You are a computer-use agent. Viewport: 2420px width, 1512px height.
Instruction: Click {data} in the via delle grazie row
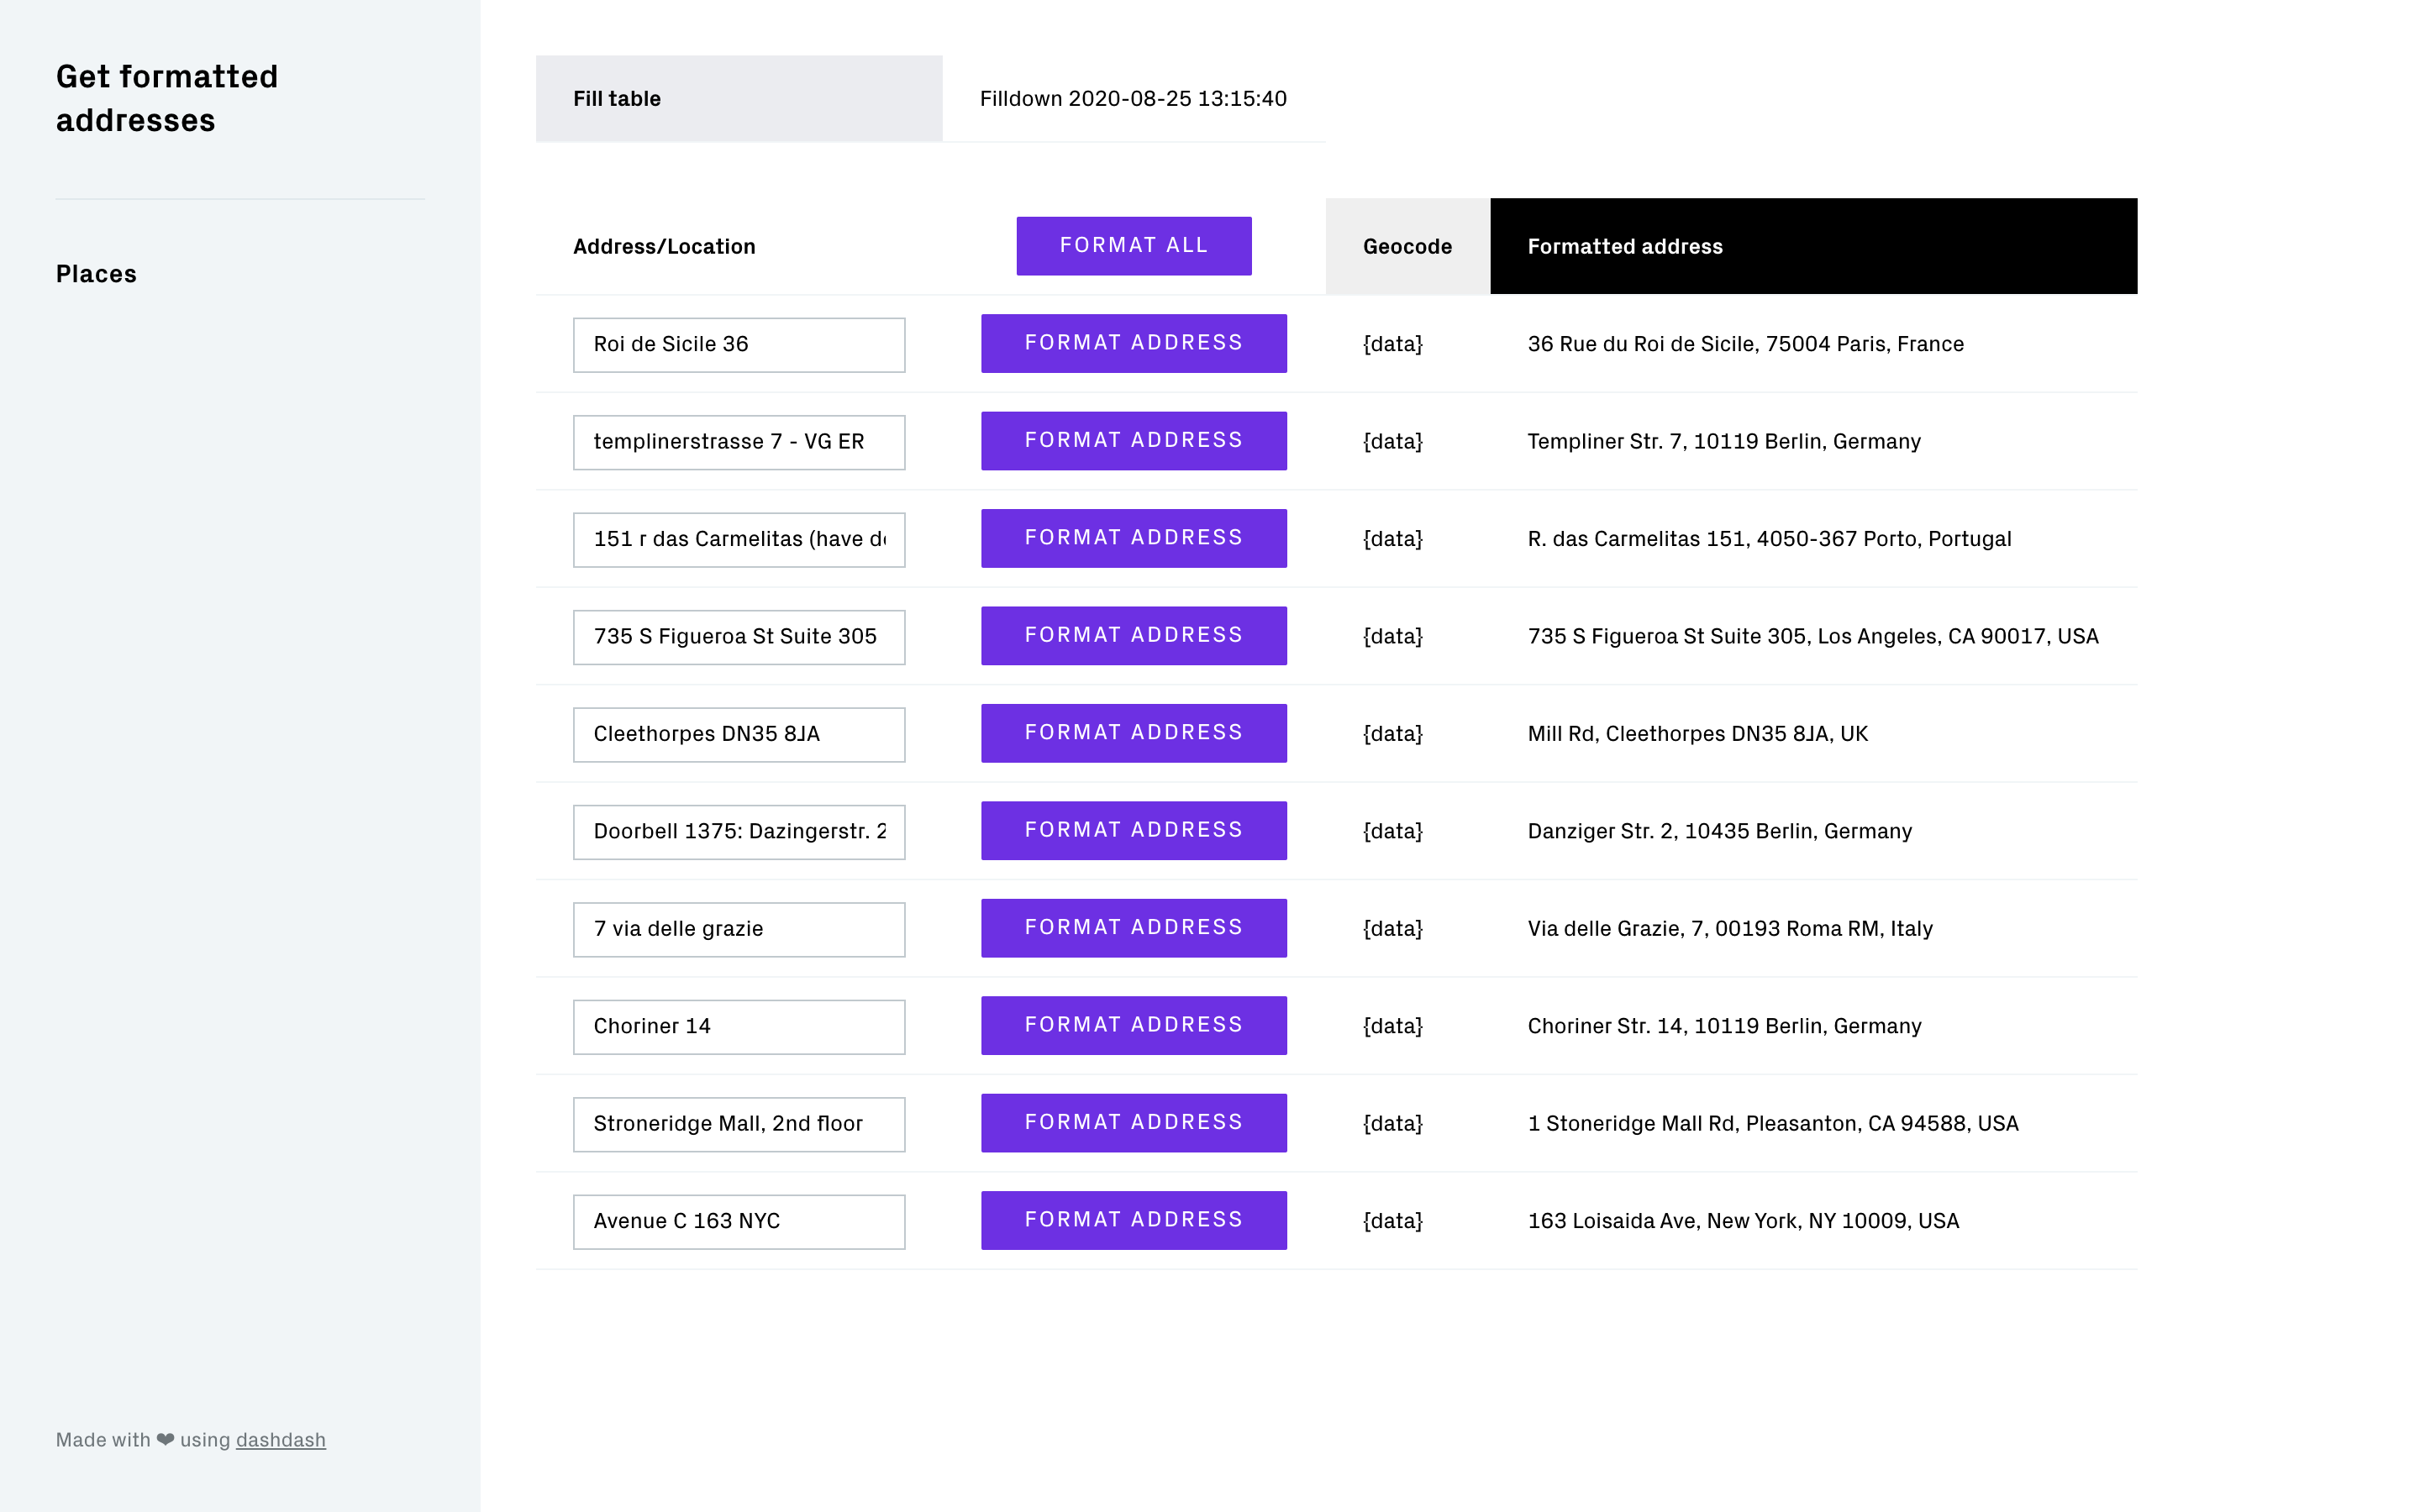pos(1392,929)
